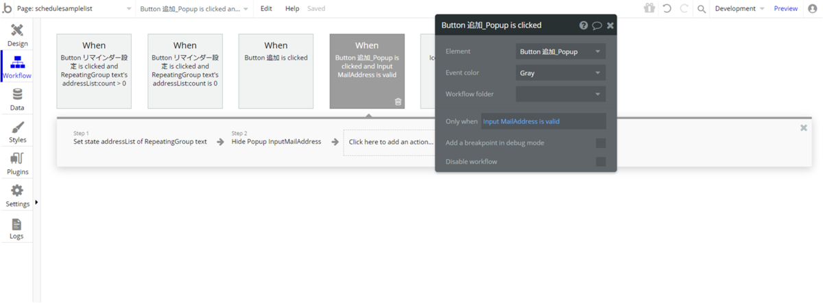Click the undo arrow icon

click(x=667, y=8)
